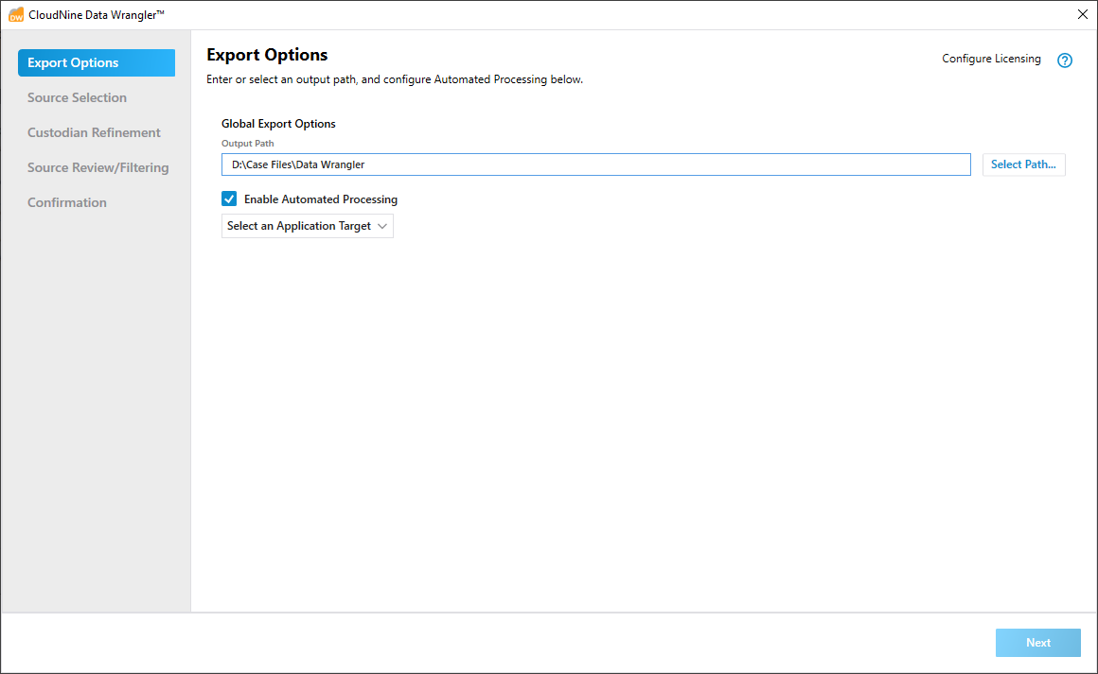Open the Custodian Refinement step
Viewport: 1098px width, 674px height.
tap(94, 133)
